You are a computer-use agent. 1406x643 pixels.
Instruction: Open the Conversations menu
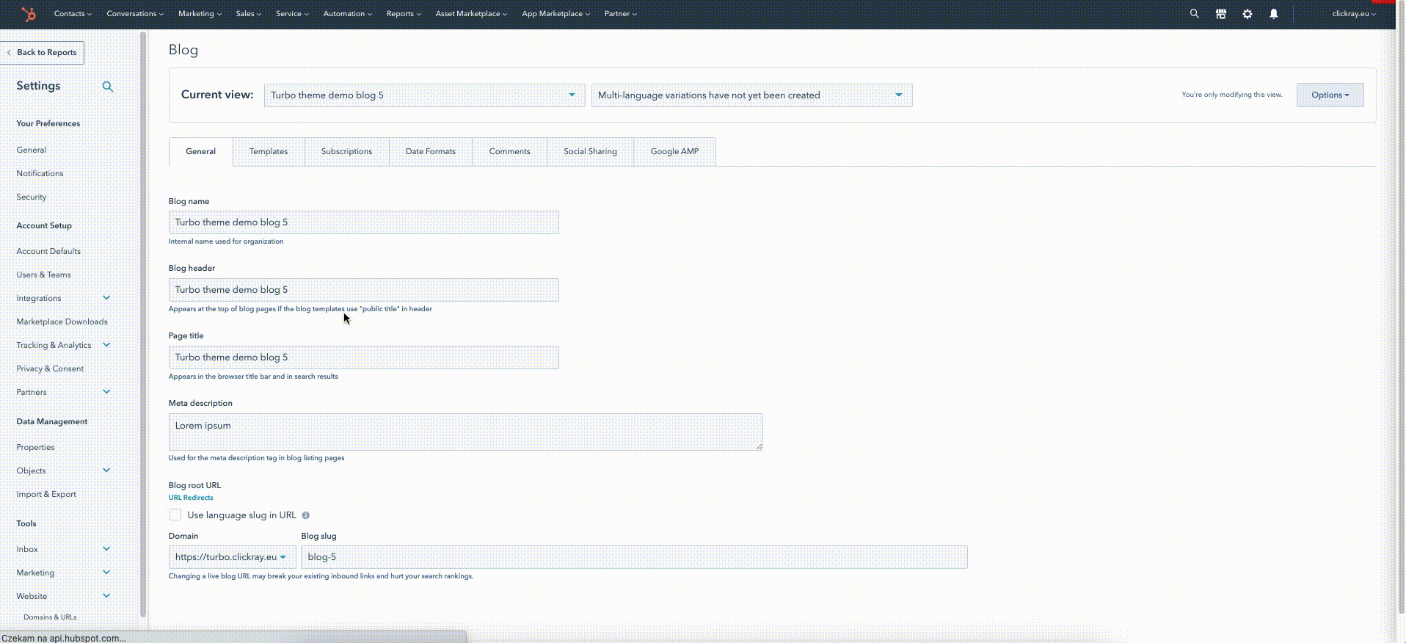(x=135, y=13)
